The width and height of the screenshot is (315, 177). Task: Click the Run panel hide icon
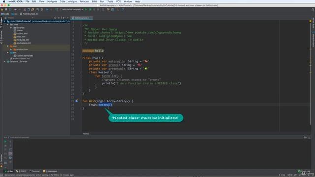tap(309, 138)
